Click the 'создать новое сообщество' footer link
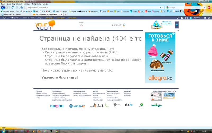The image size is (212, 133). (62, 100)
